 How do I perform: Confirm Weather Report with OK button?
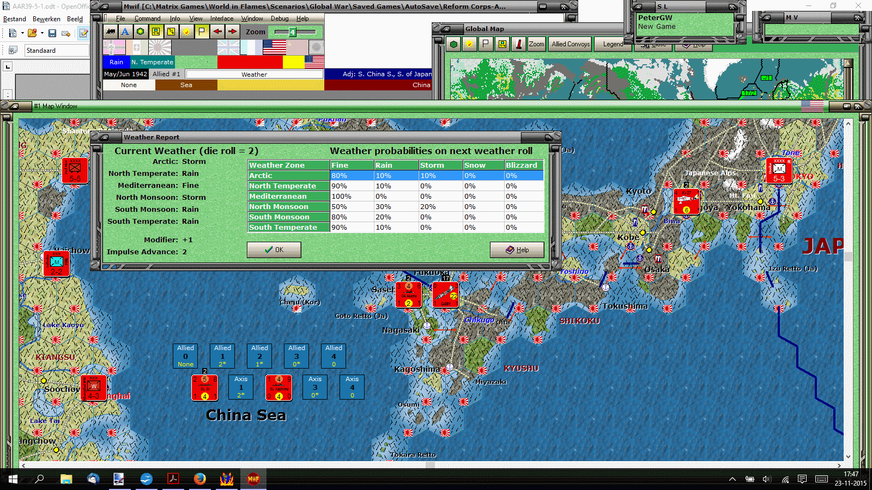pyautogui.click(x=274, y=250)
